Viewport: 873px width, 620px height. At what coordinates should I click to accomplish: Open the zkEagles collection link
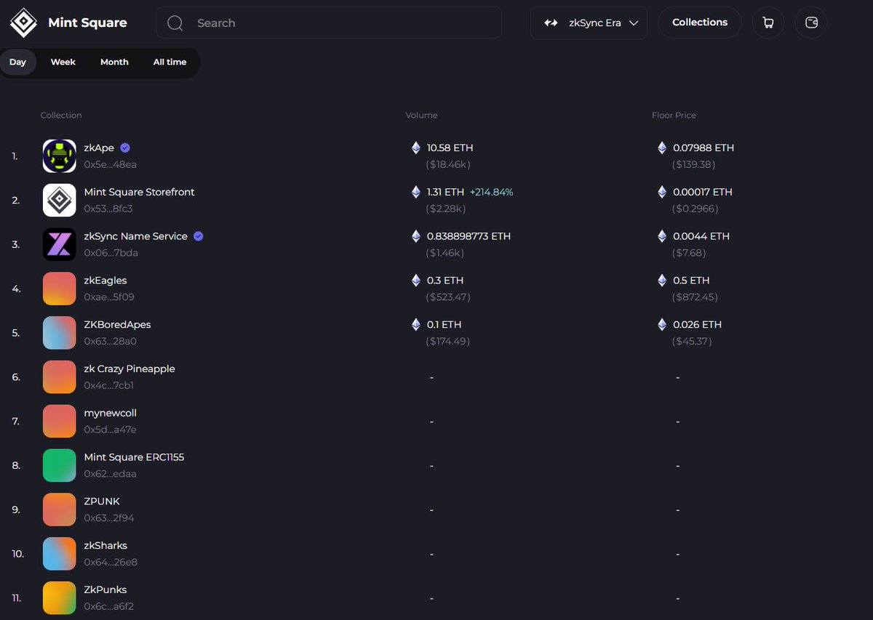tap(105, 281)
